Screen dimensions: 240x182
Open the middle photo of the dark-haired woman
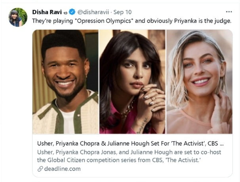[x=132, y=82]
